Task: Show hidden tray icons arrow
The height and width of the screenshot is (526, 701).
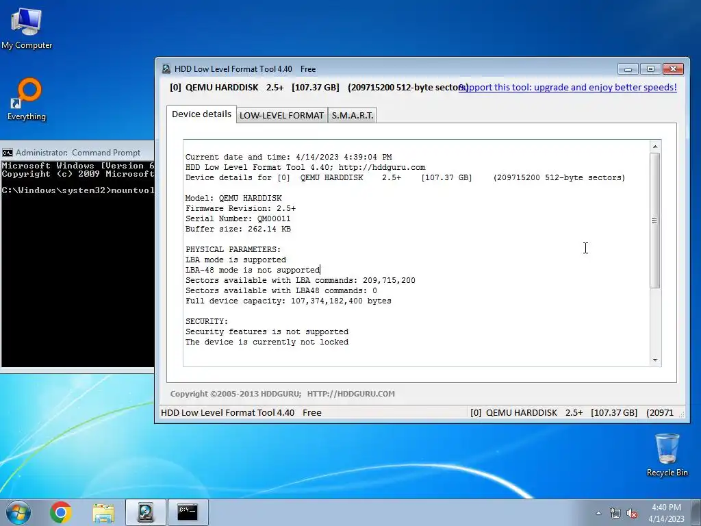Action: point(598,513)
